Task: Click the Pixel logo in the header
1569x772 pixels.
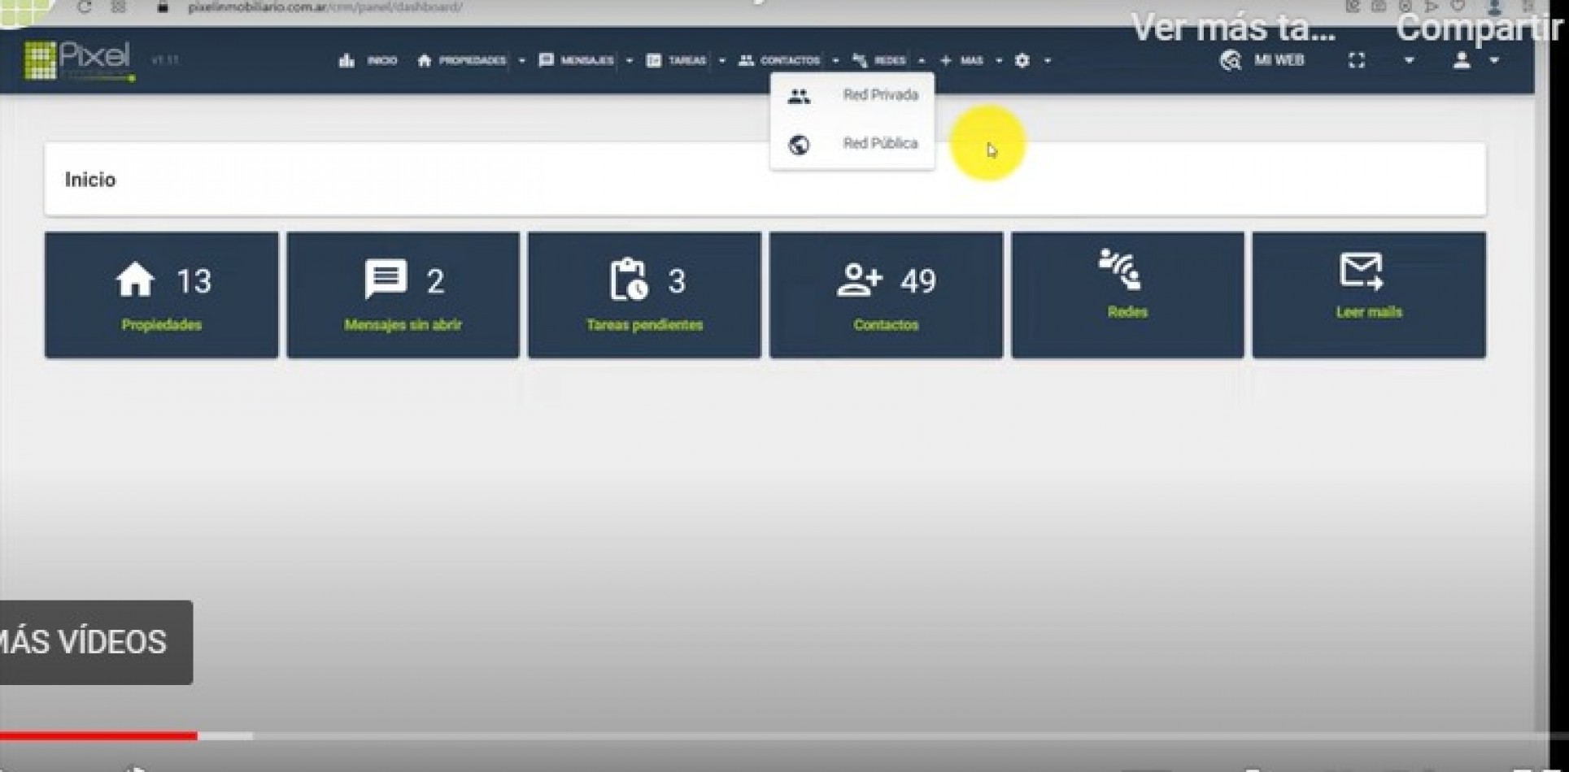Action: coord(78,60)
